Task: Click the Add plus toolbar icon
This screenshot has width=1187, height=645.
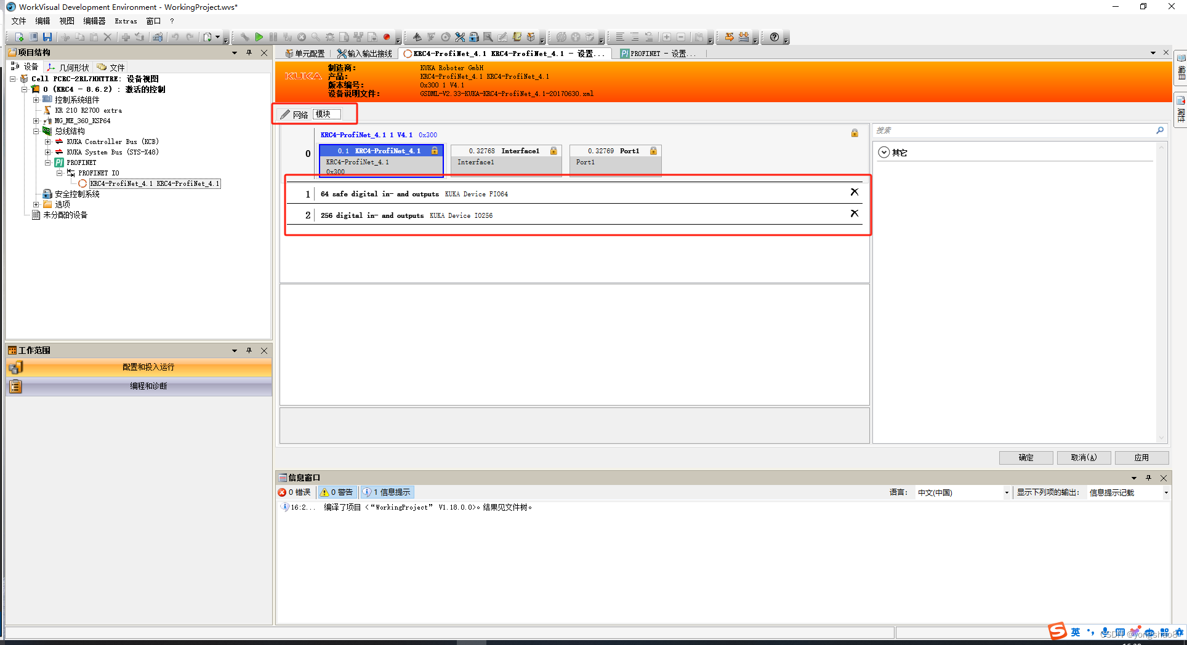Action: [x=126, y=37]
